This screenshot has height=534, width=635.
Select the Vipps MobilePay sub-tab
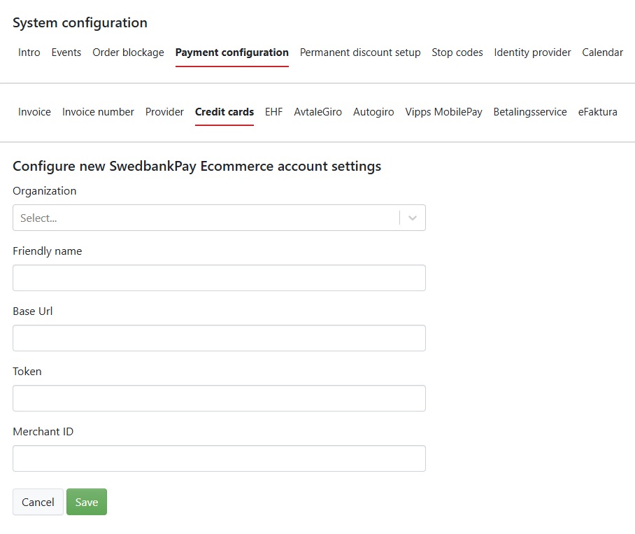pyautogui.click(x=443, y=112)
